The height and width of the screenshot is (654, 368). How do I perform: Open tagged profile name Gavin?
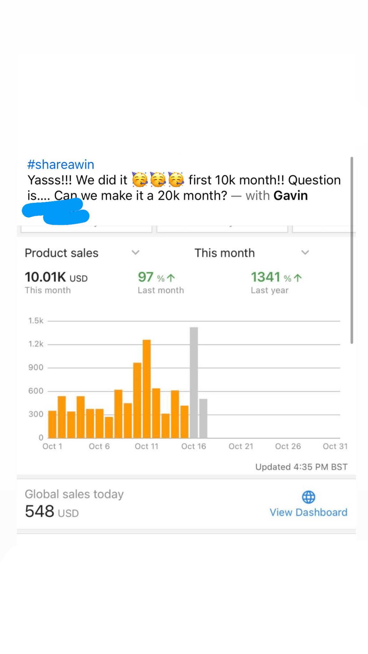(291, 196)
